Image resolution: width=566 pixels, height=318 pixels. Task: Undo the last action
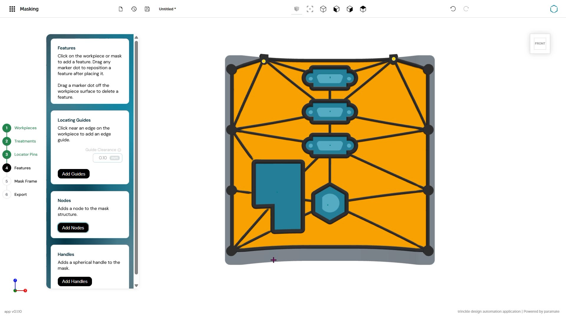pos(453,9)
